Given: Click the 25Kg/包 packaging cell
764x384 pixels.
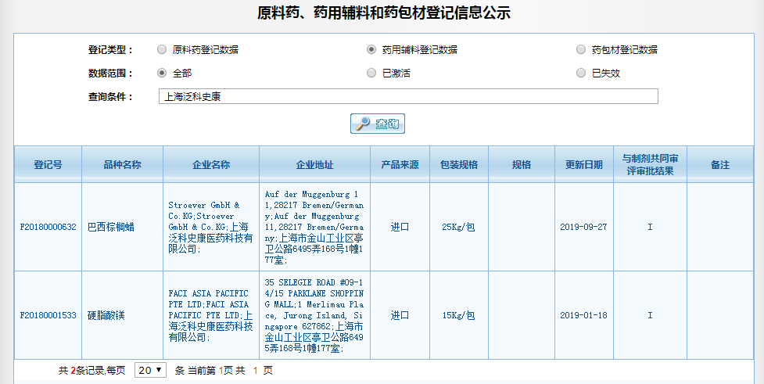Looking at the screenshot, I should 458,227.
